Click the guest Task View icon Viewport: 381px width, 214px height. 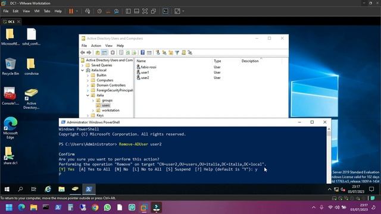[x=34, y=189]
